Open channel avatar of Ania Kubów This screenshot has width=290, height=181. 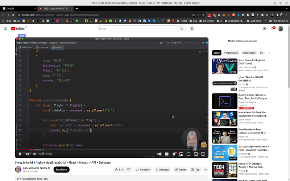[x=18, y=169]
